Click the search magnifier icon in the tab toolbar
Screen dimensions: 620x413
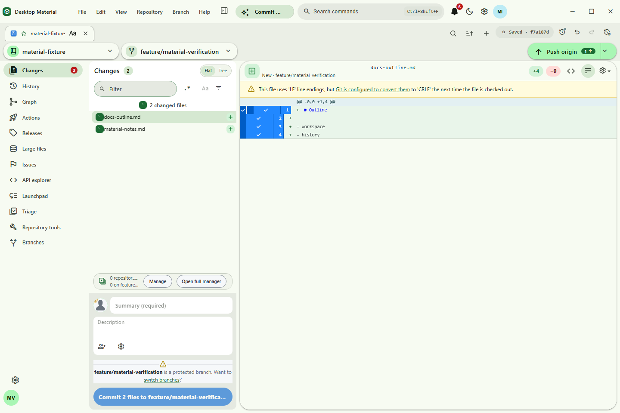point(453,33)
